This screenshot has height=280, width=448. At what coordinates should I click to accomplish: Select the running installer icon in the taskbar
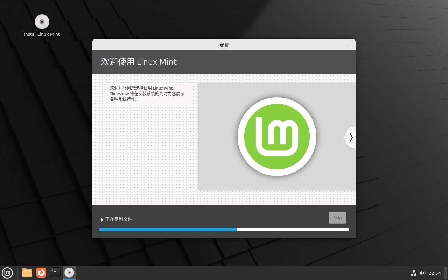(69, 273)
